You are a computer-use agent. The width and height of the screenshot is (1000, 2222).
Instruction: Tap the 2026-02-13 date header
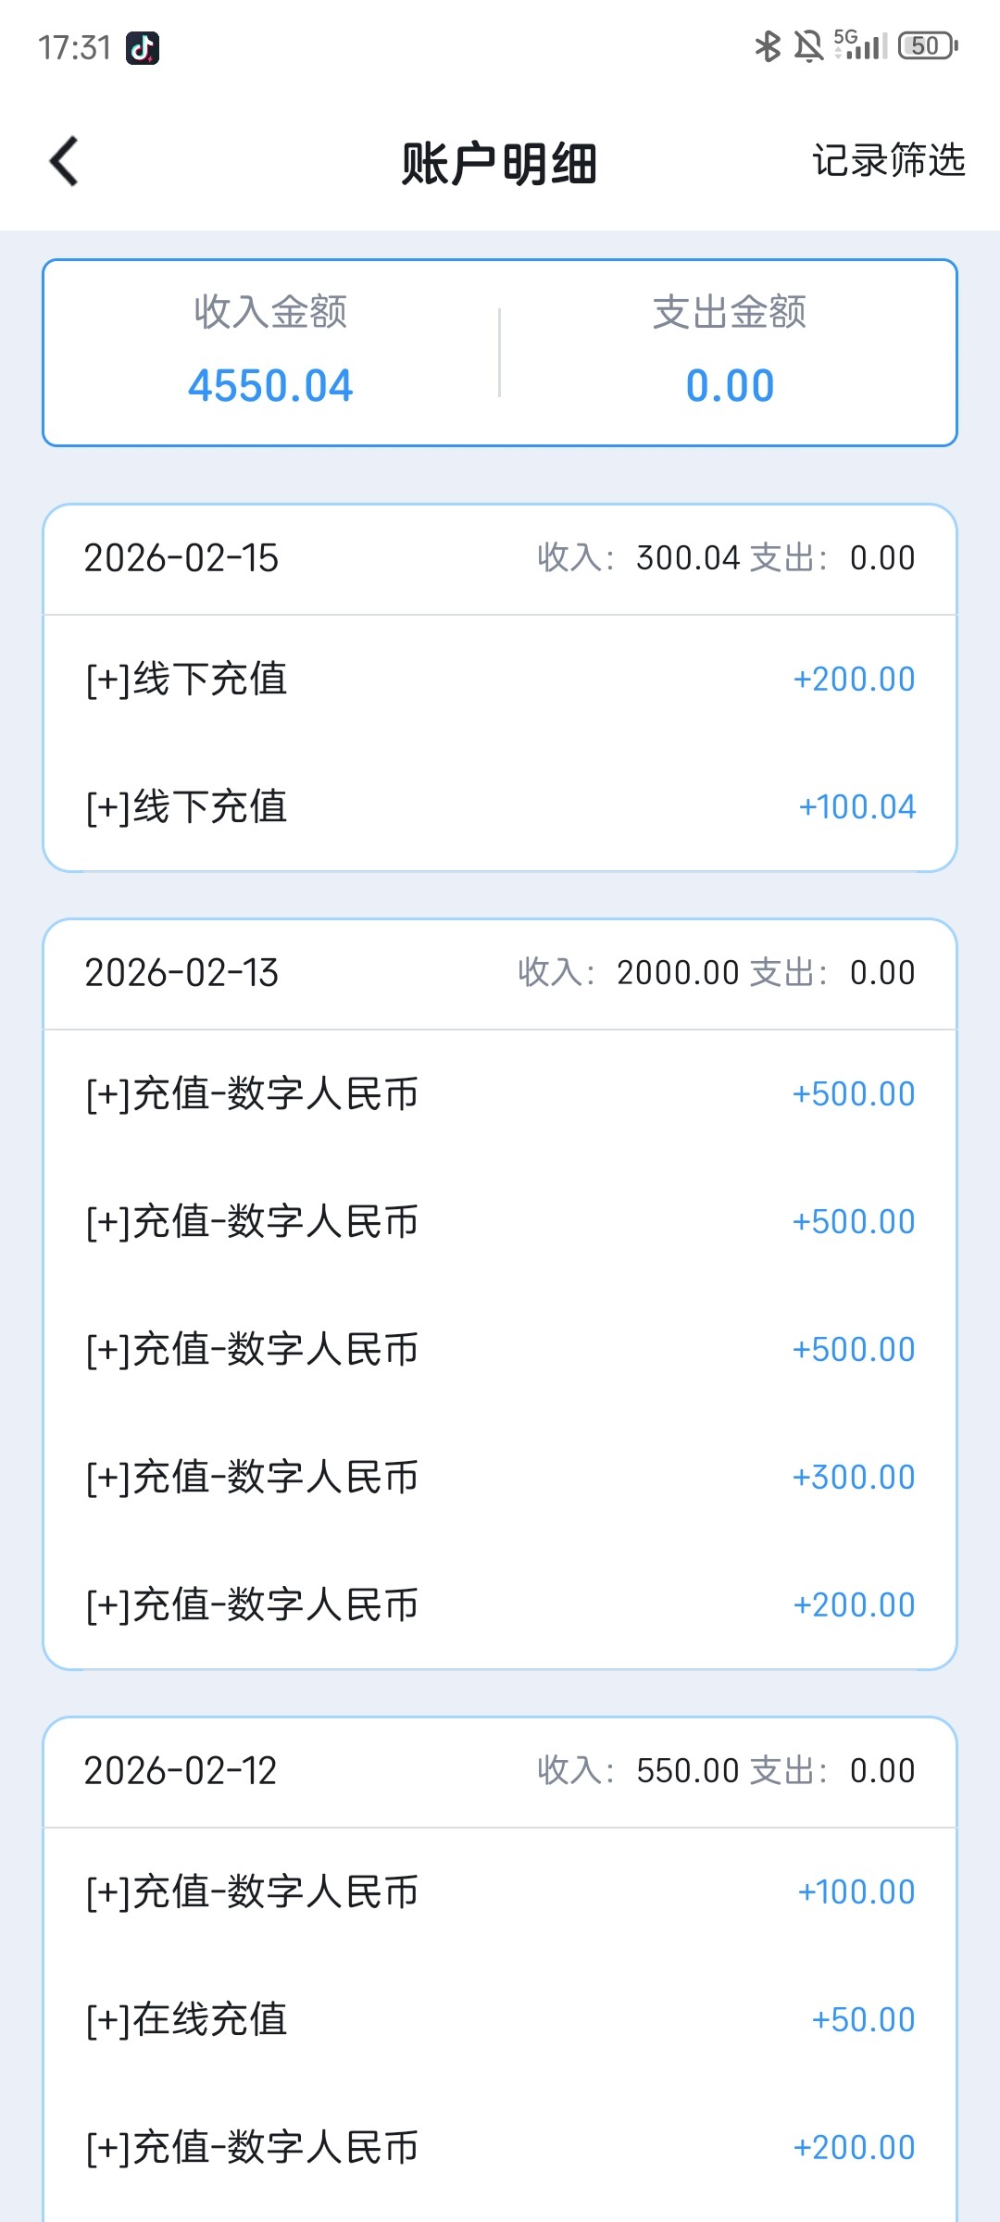tap(181, 973)
